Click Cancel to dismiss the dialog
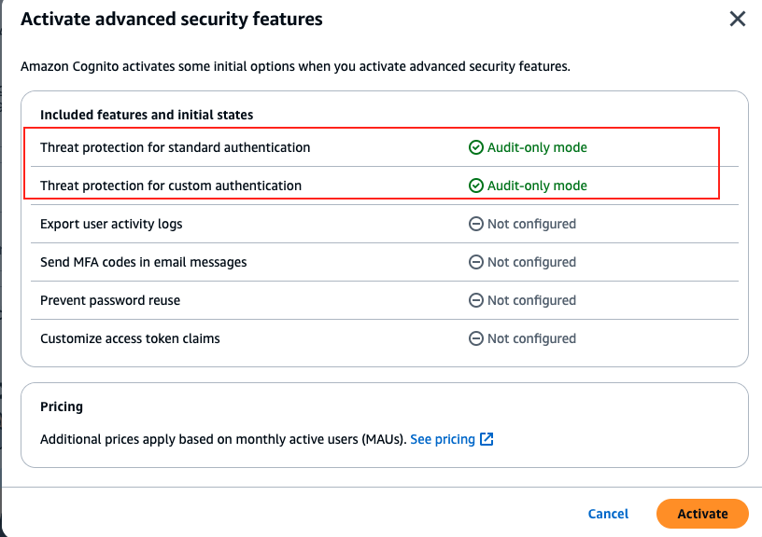 608,514
